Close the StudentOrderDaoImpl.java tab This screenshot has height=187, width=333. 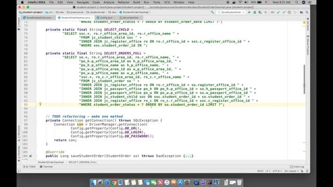pos(92,18)
